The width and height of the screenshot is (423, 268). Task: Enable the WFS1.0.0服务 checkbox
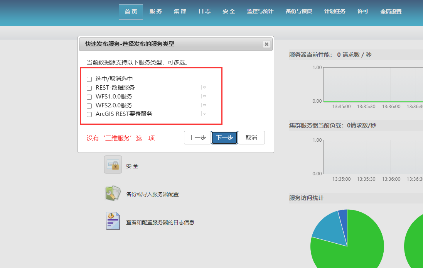pos(89,97)
